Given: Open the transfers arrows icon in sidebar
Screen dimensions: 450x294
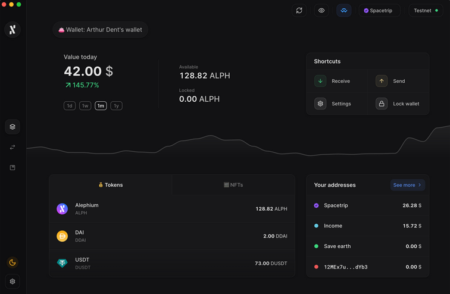Looking at the screenshot, I should pos(12,147).
